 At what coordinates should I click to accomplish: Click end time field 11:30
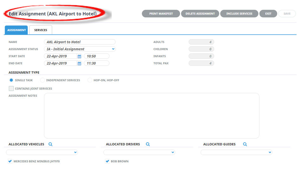coord(97,63)
